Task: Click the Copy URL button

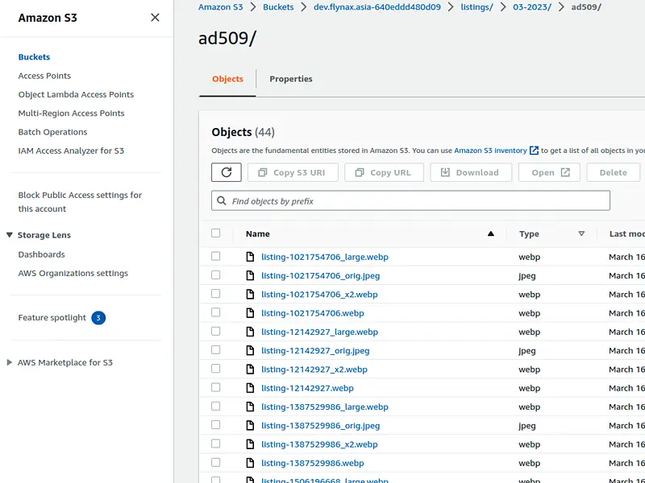Action: 385,172
